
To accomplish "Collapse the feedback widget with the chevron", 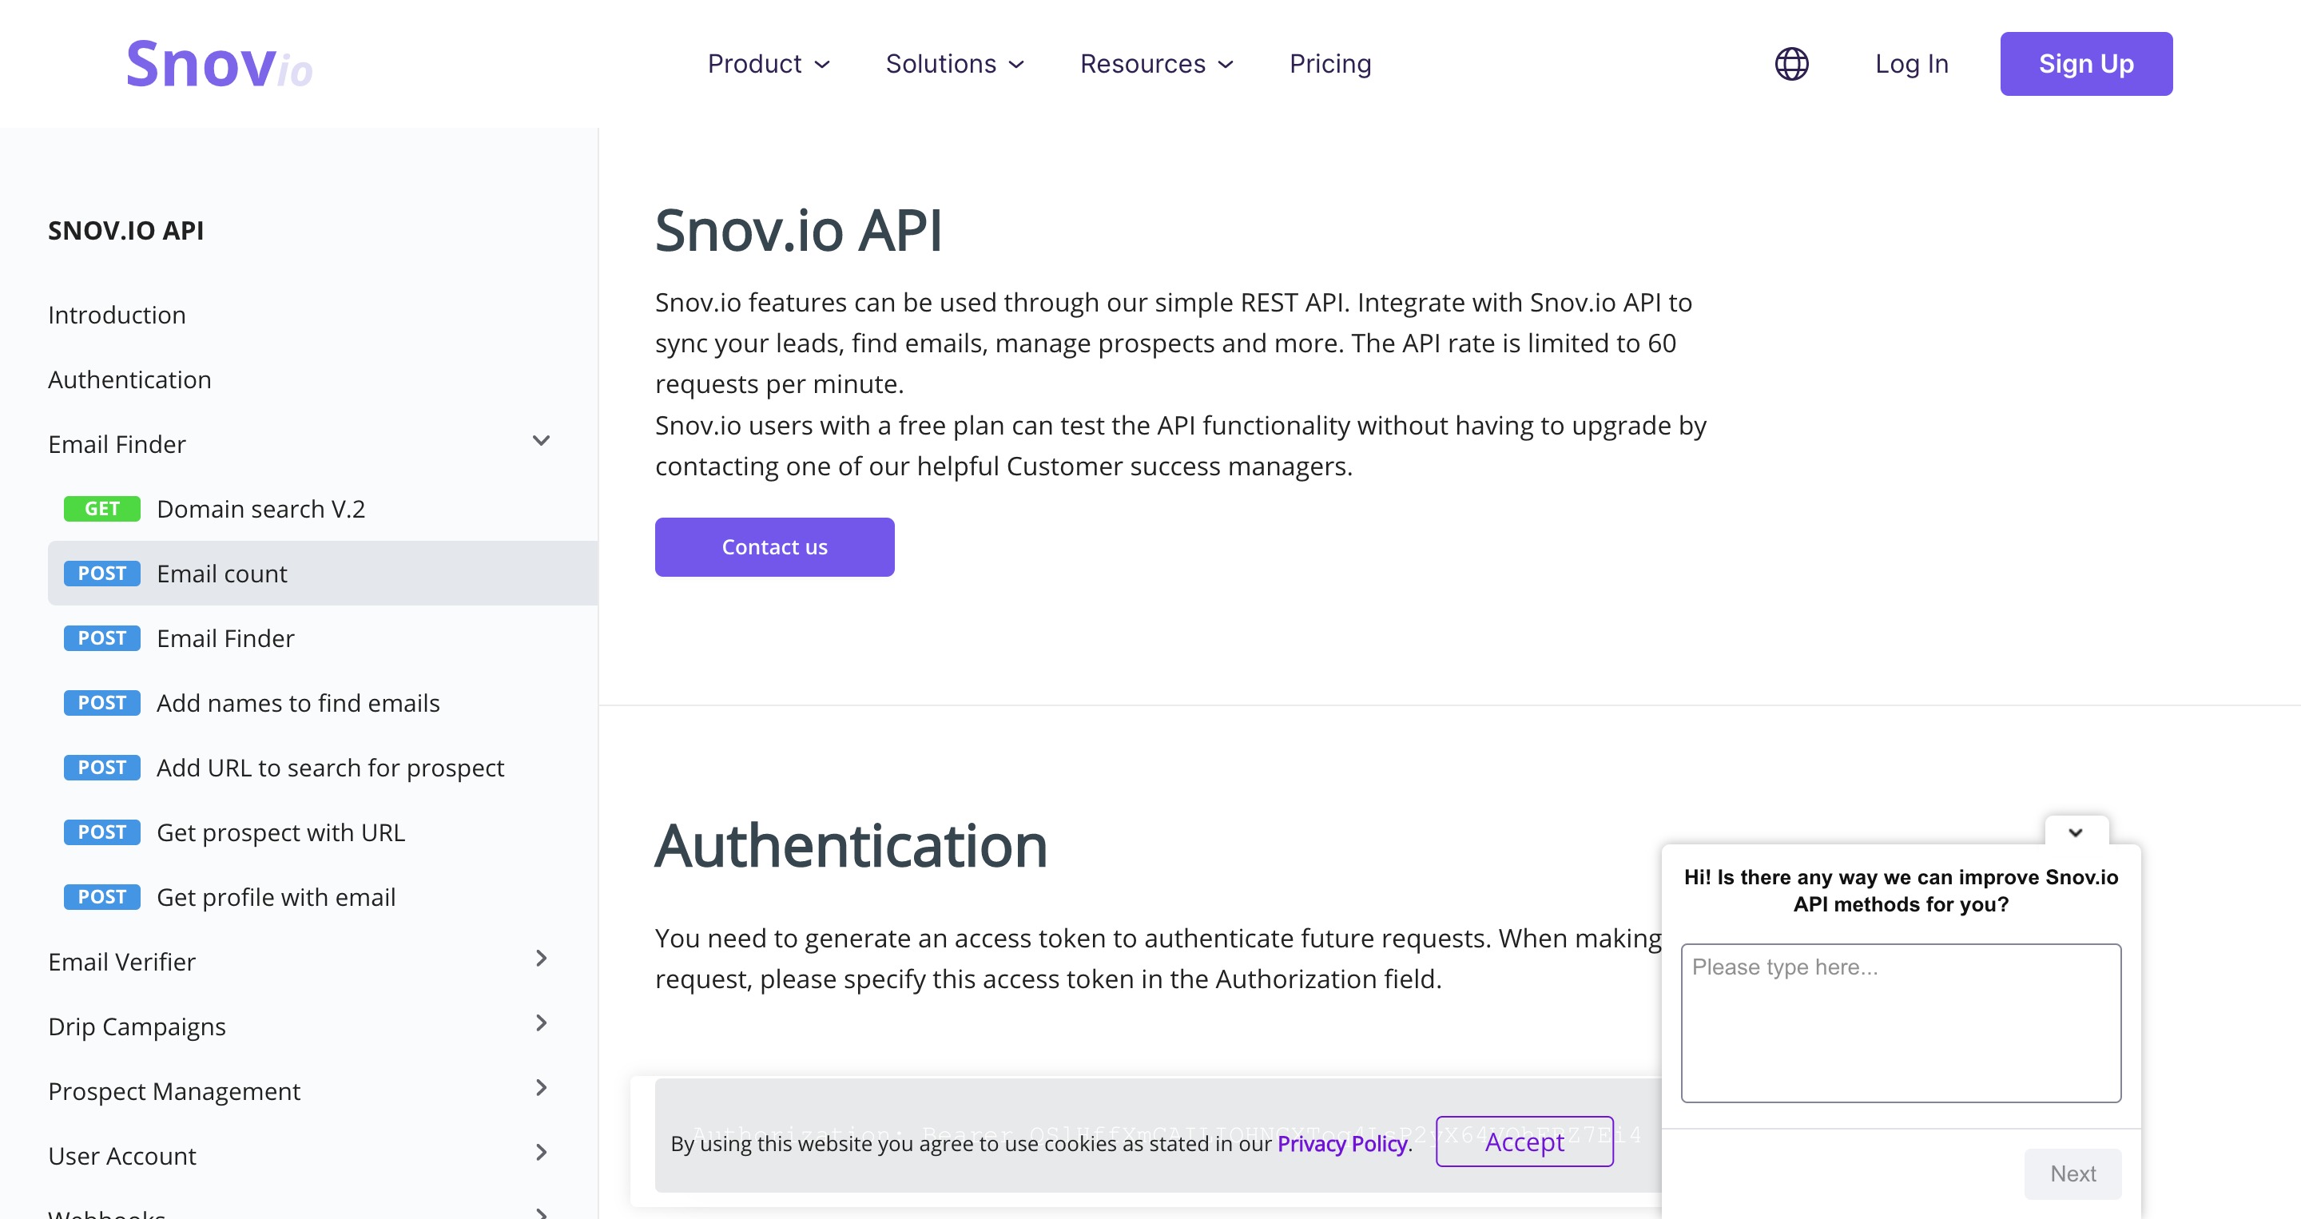I will [x=2076, y=832].
